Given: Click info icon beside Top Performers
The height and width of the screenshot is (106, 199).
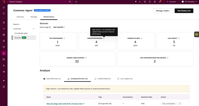Looking at the screenshot, I should (x=64, y=38).
